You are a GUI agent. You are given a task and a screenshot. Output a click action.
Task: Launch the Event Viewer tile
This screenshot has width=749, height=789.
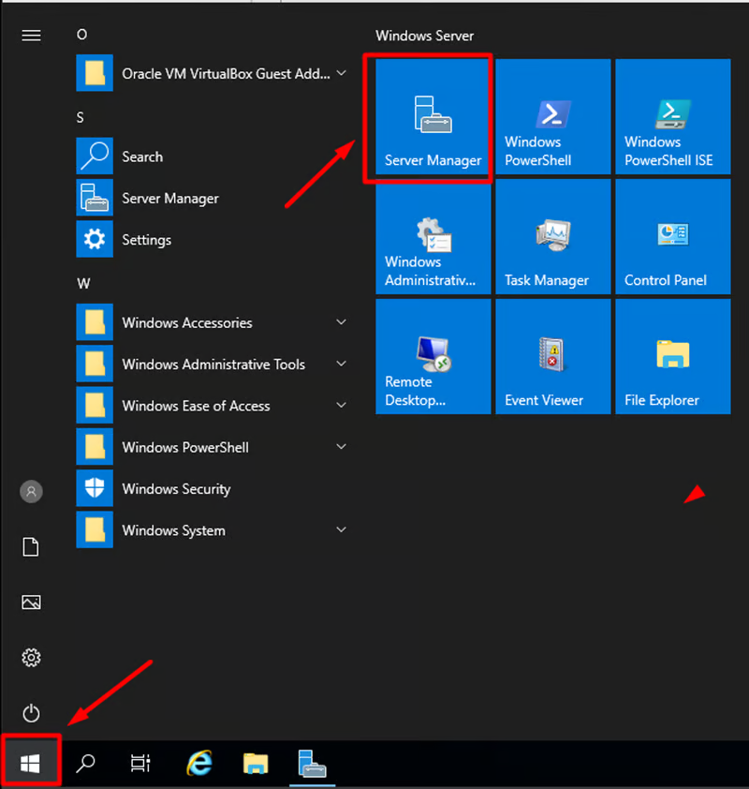[552, 358]
